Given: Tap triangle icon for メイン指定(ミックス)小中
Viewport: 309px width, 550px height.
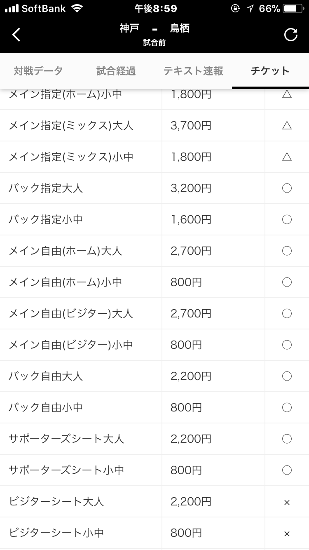Looking at the screenshot, I should point(287,157).
